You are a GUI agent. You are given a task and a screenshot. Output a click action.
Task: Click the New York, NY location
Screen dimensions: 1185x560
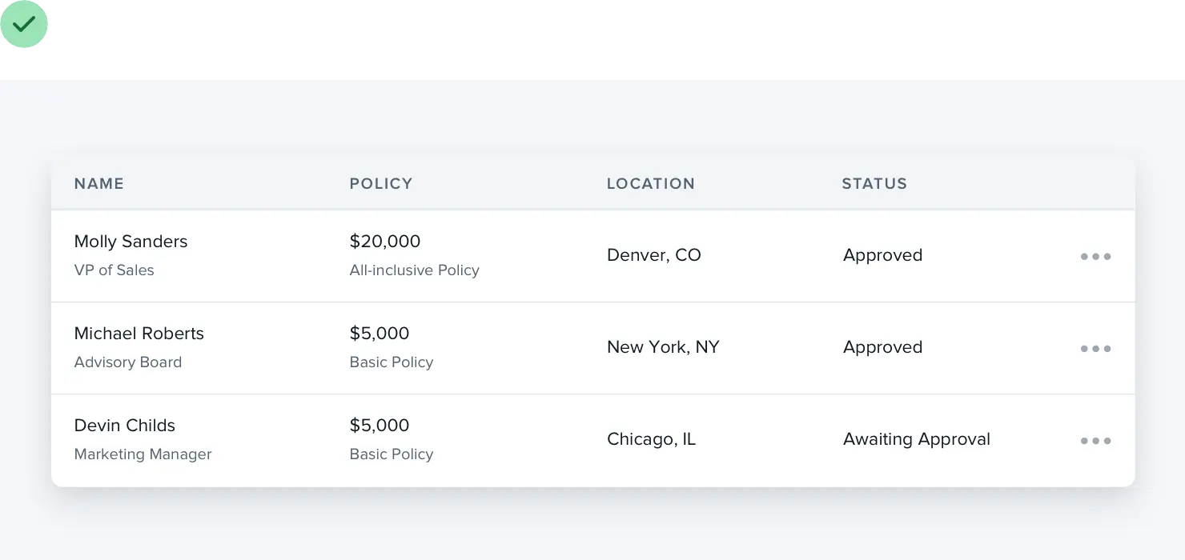[x=663, y=347]
